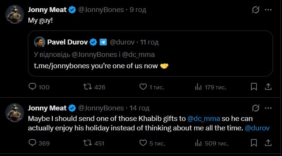
Task: Open Grok icon on Khabib gifts tweet
Action: tap(256, 108)
